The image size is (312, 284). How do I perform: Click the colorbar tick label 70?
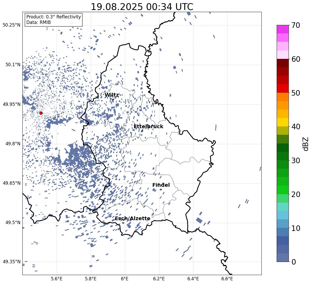click(x=296, y=25)
